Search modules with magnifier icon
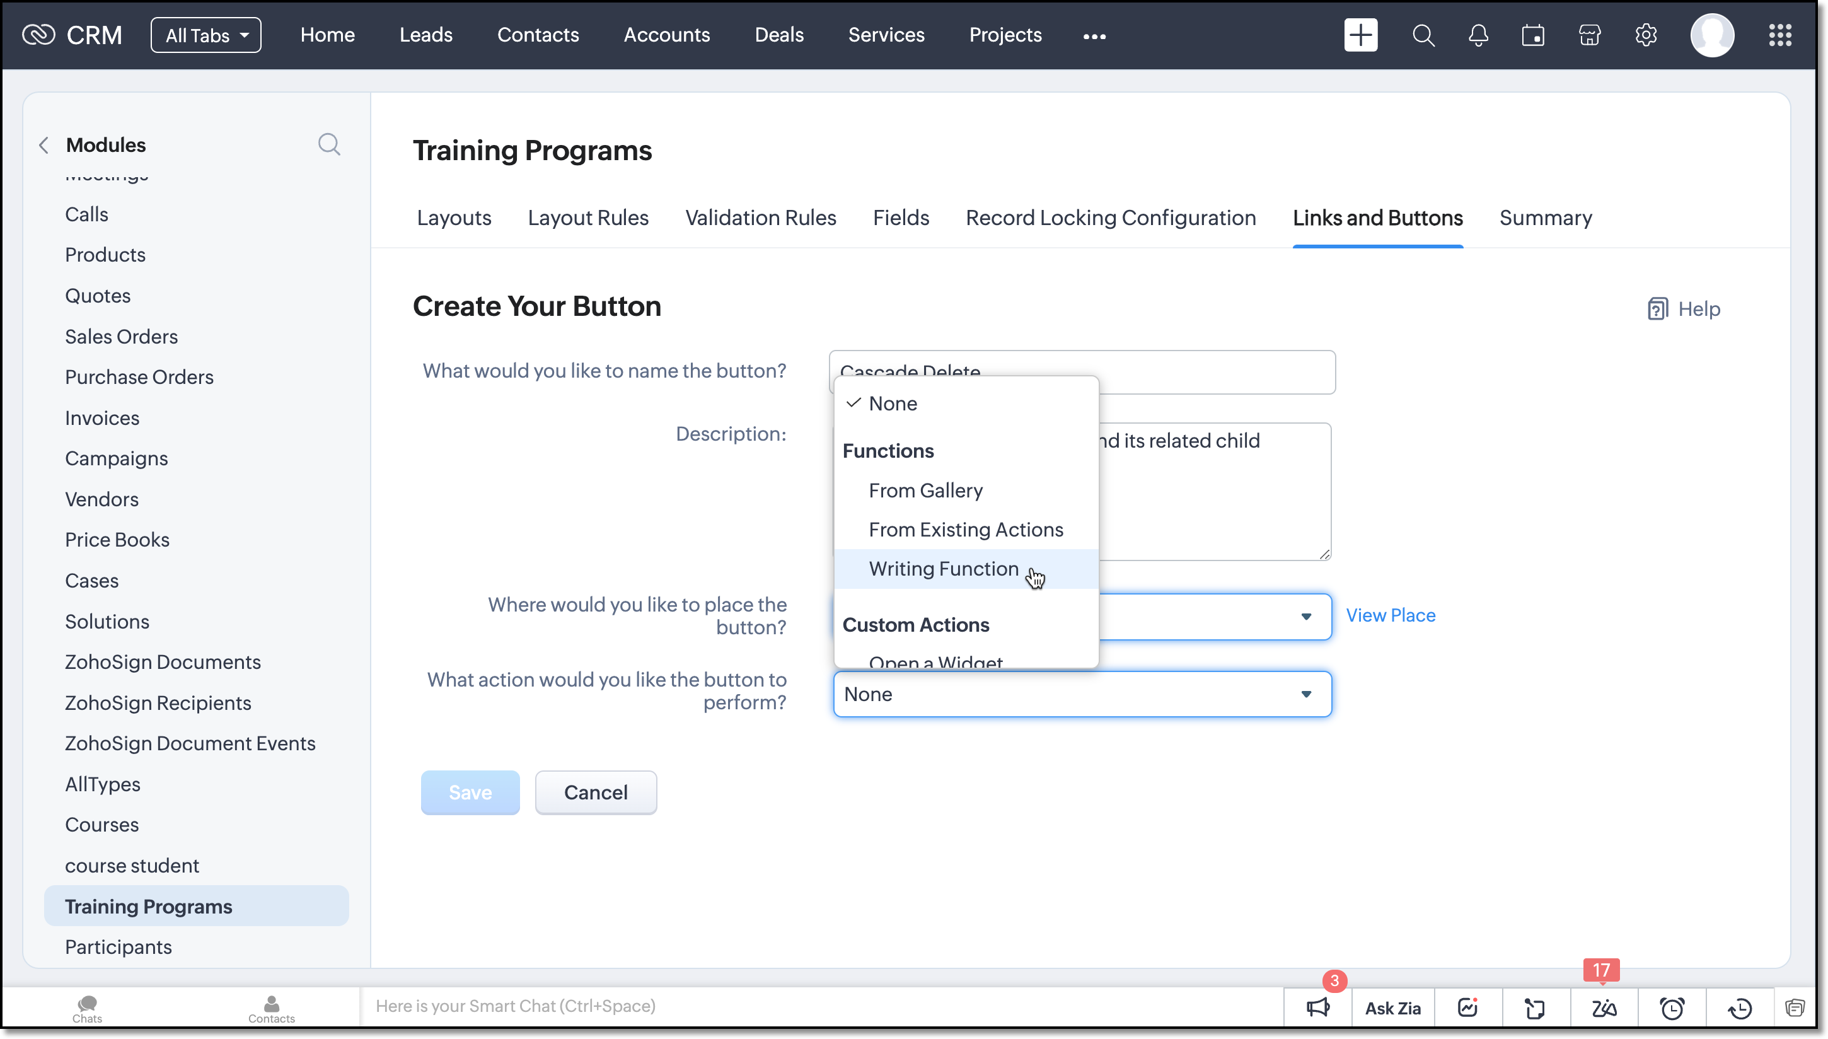 click(329, 145)
